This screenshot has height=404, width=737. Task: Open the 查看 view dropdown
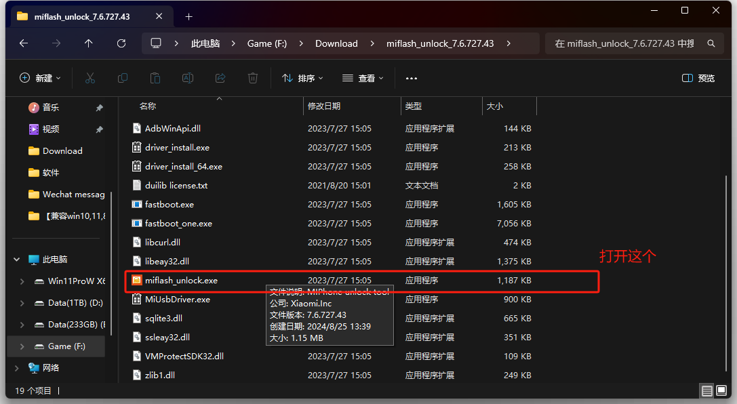pyautogui.click(x=363, y=78)
